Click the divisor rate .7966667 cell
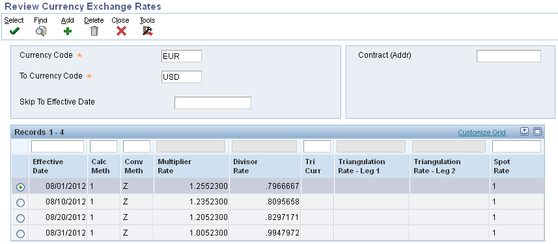 [266, 186]
